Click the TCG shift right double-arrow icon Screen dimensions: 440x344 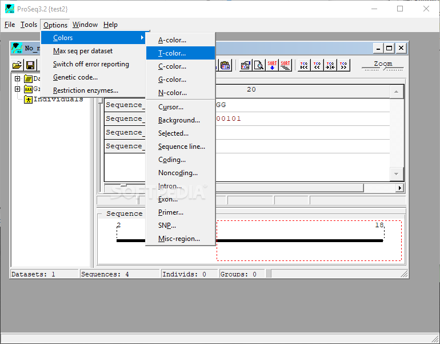(343, 65)
